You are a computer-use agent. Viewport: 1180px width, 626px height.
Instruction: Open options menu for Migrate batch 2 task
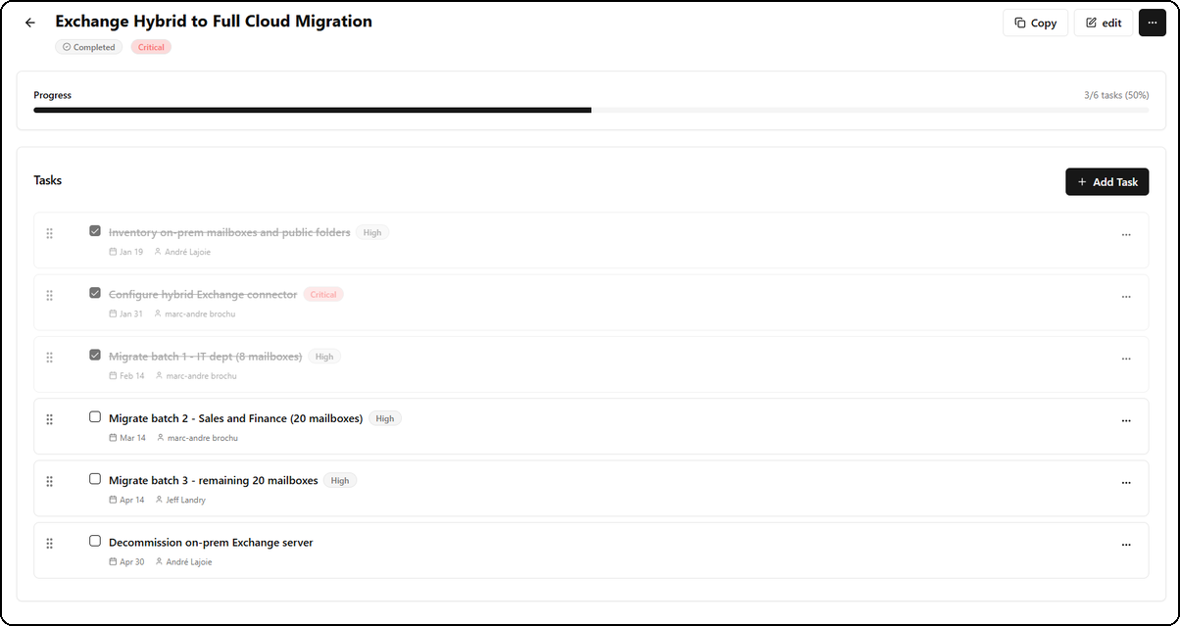tap(1126, 420)
